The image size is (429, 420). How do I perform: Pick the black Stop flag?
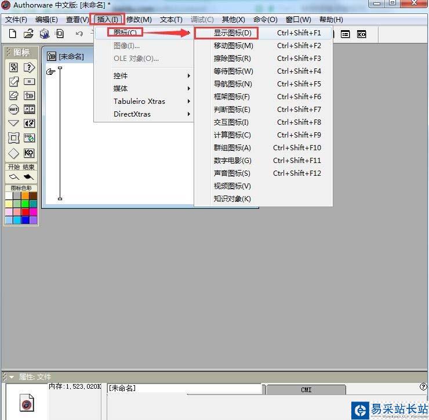click(x=28, y=177)
